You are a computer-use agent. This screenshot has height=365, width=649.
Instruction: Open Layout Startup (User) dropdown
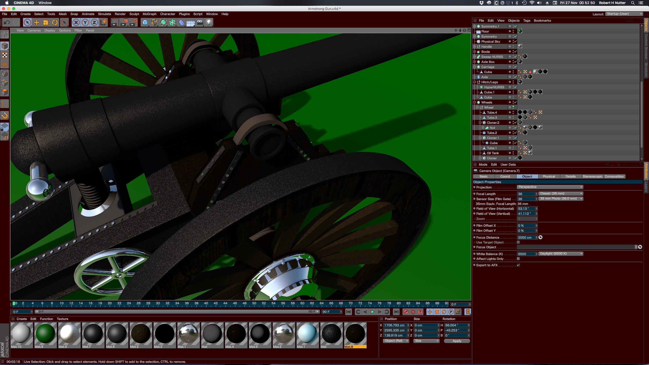coord(624,14)
